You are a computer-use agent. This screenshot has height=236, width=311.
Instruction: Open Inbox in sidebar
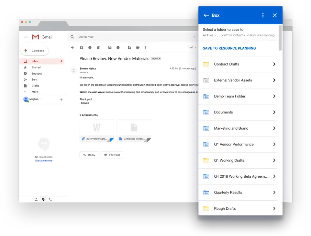coord(42,61)
